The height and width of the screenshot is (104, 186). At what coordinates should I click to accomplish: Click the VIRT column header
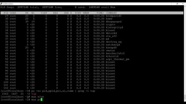[44, 13]
